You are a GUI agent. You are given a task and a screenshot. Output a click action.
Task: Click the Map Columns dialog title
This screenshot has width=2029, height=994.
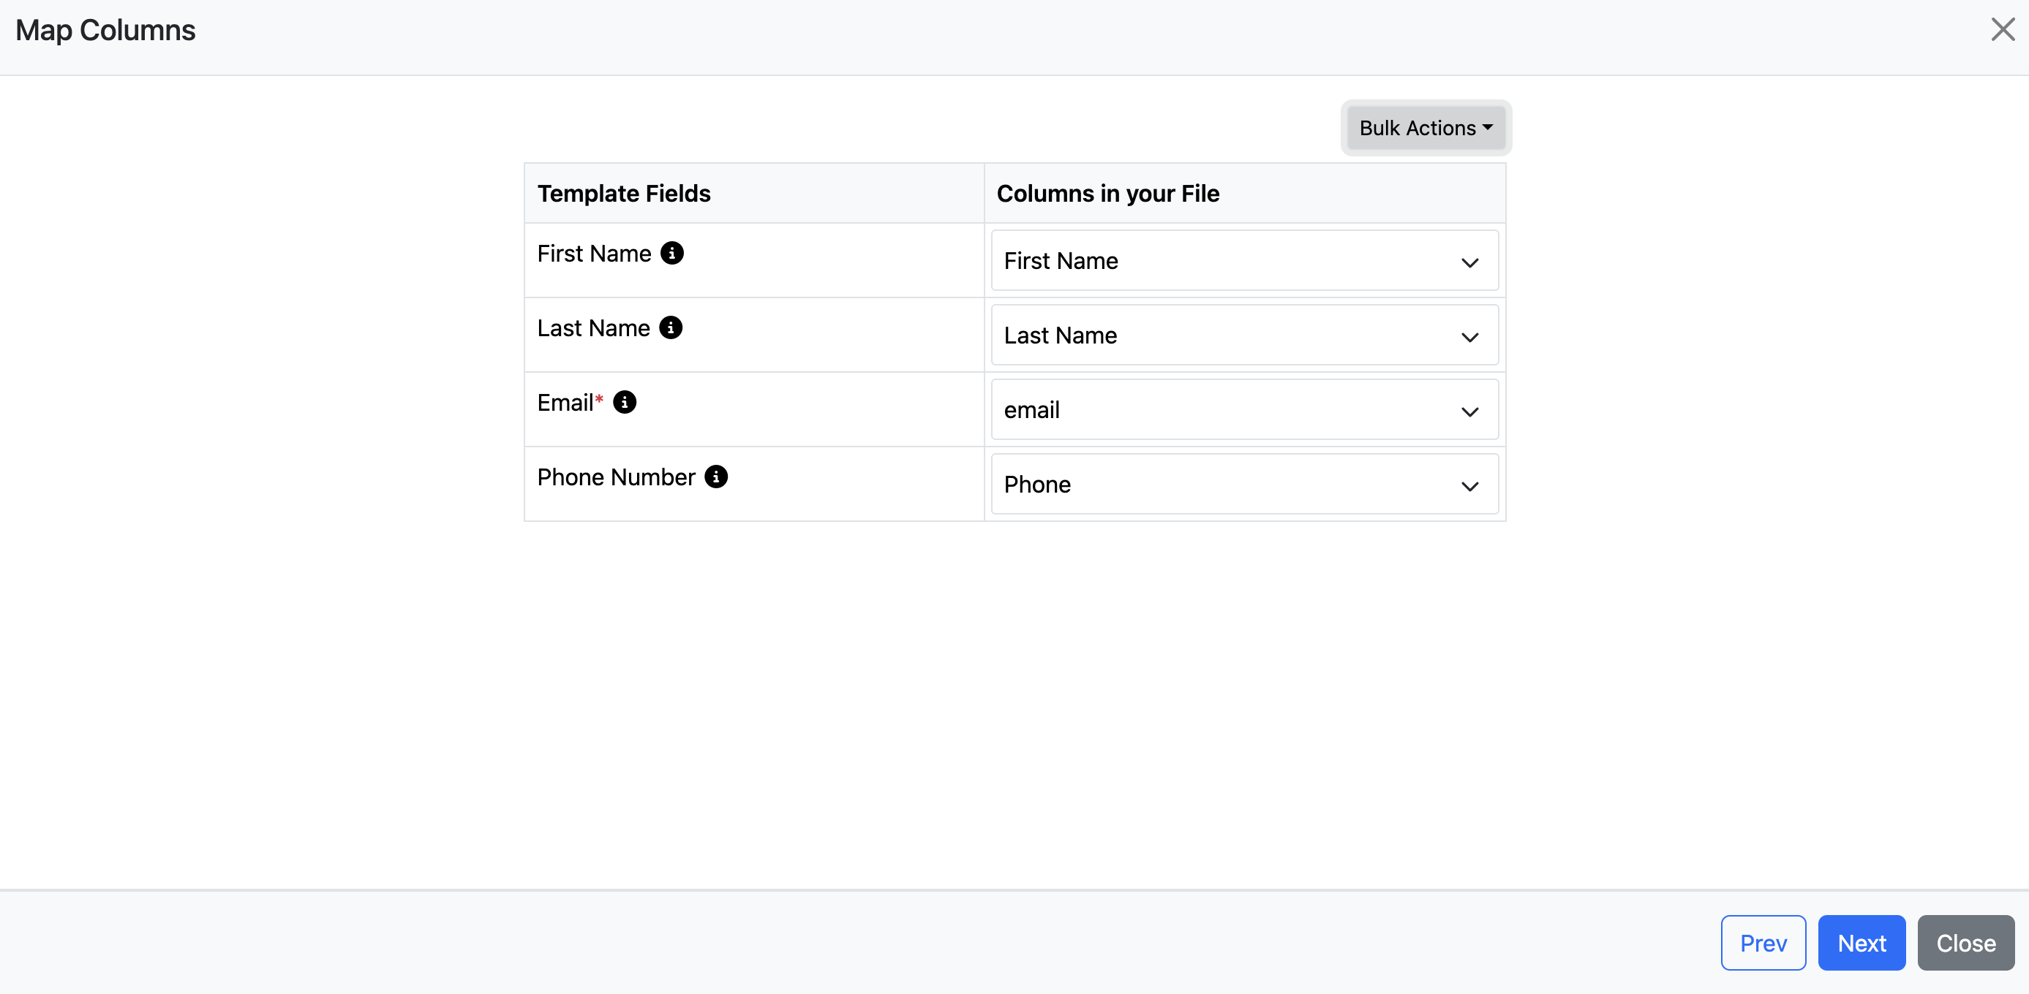[x=105, y=30]
